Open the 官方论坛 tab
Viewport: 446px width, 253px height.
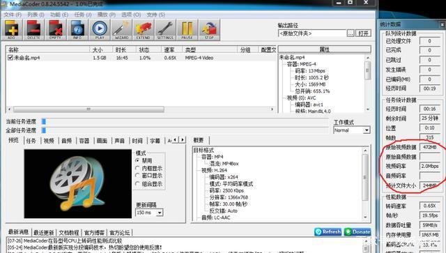click(119, 233)
